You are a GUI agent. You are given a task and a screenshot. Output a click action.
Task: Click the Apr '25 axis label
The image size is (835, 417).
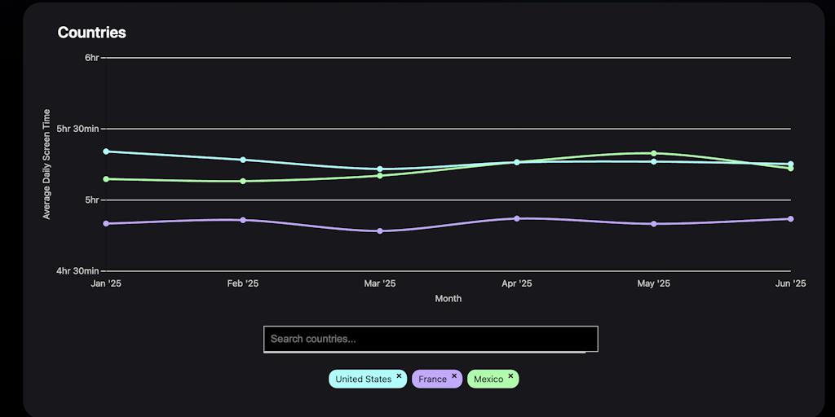517,283
